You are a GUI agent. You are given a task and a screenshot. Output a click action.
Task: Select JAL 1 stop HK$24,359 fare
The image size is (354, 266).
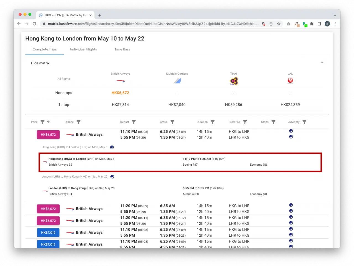pyautogui.click(x=290, y=105)
